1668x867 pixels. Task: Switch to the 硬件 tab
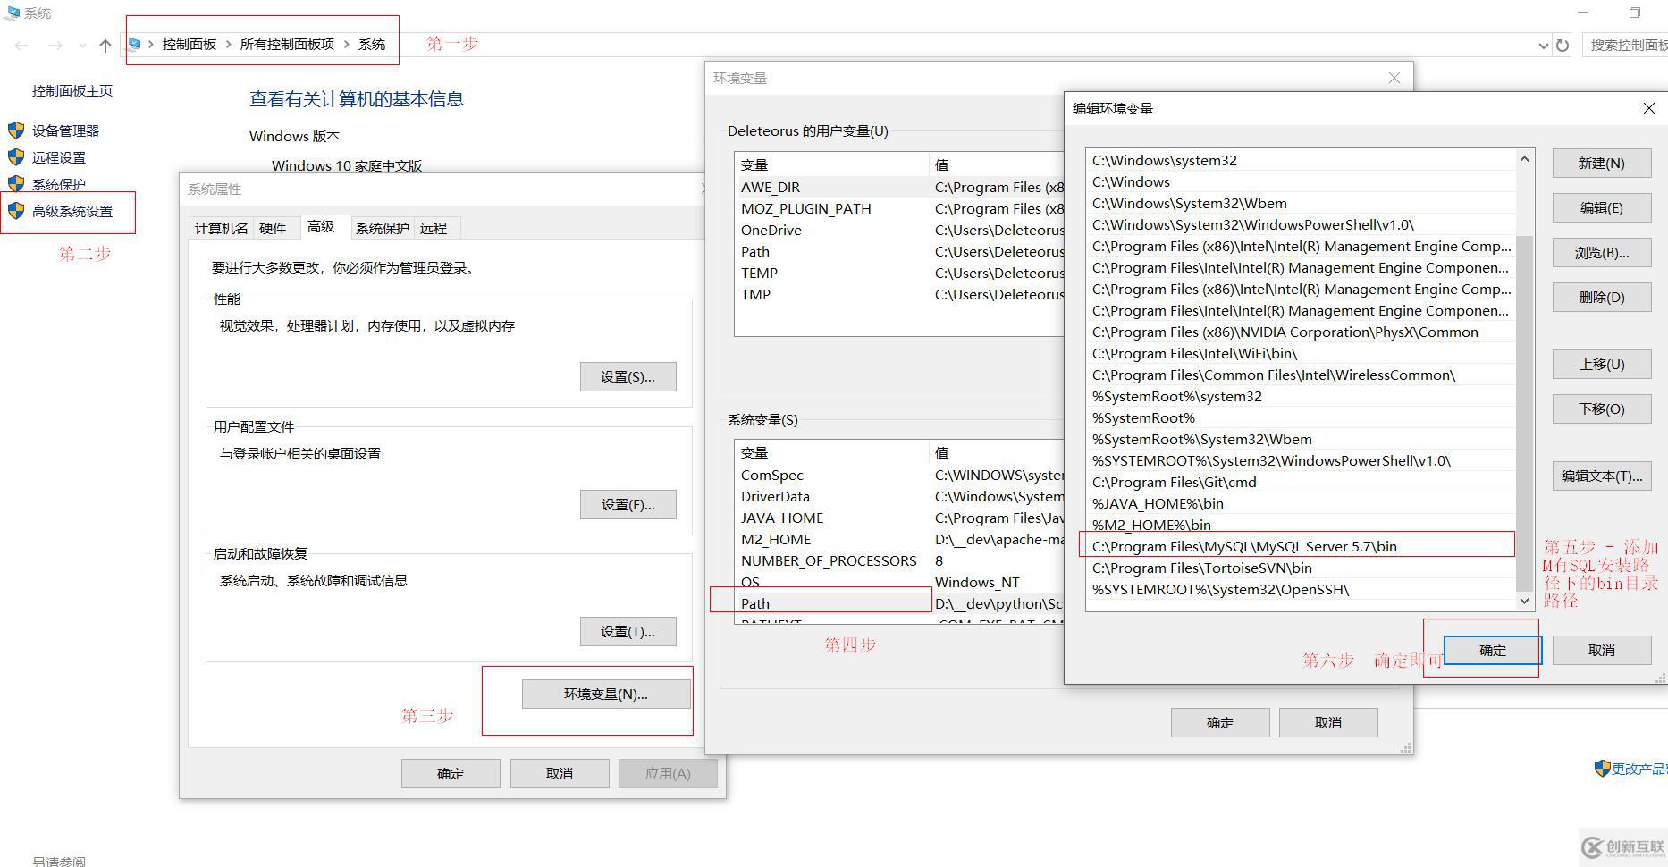[273, 228]
